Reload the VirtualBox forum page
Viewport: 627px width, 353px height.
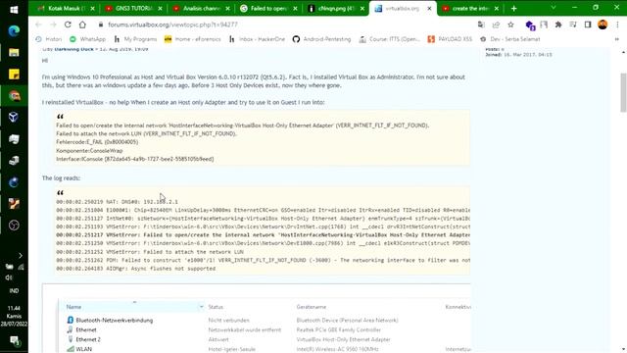pos(68,25)
